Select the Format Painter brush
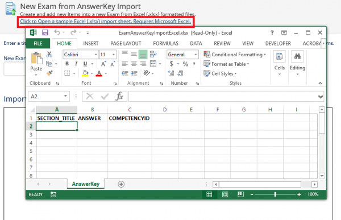Image resolution: width=341 pixels, height=220 pixels. tap(49, 73)
